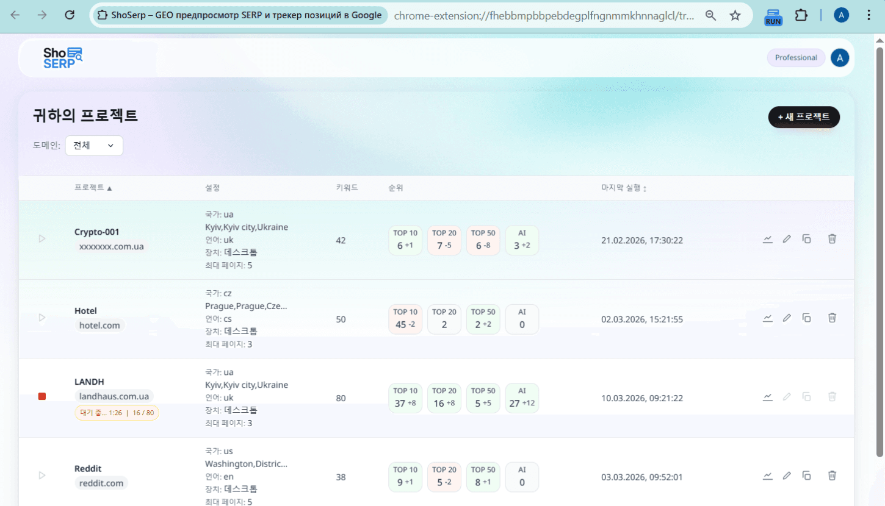Click the date 03.03.2026, 09:52:01

tap(642, 477)
